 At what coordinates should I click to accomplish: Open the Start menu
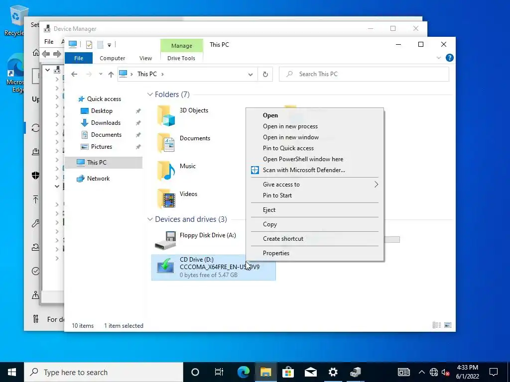tap(12, 372)
